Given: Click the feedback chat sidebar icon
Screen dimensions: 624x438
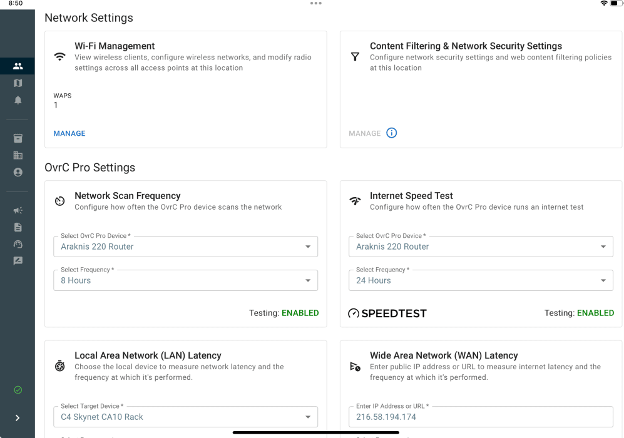Looking at the screenshot, I should (18, 261).
